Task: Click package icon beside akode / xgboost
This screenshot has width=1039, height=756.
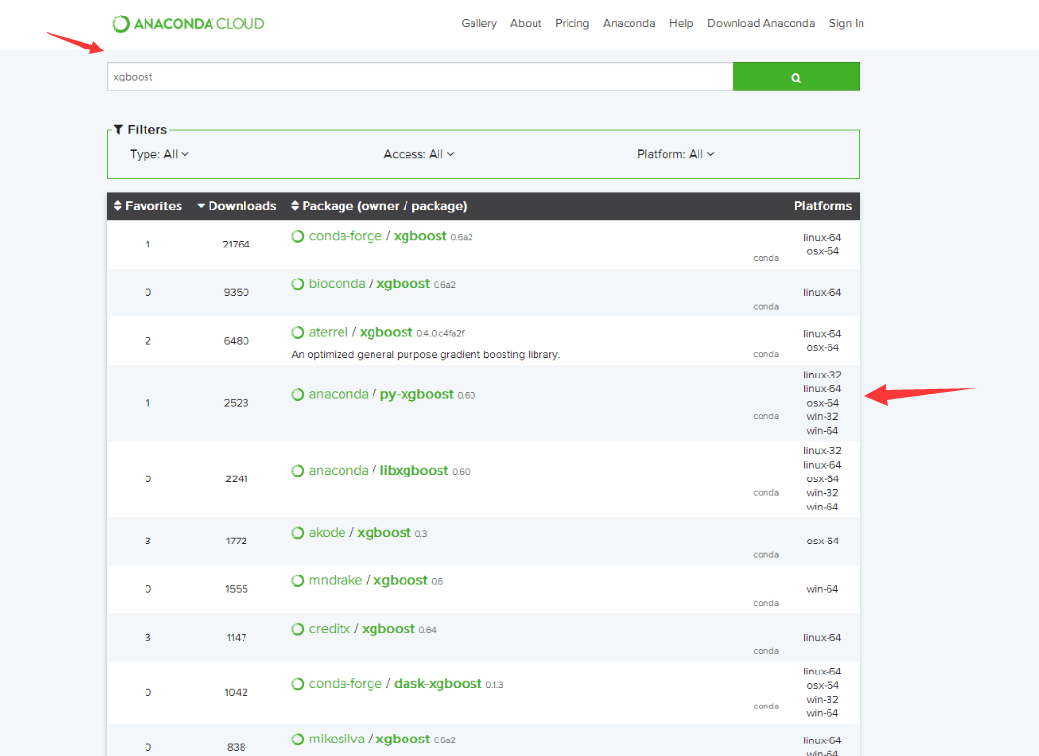Action: (298, 533)
